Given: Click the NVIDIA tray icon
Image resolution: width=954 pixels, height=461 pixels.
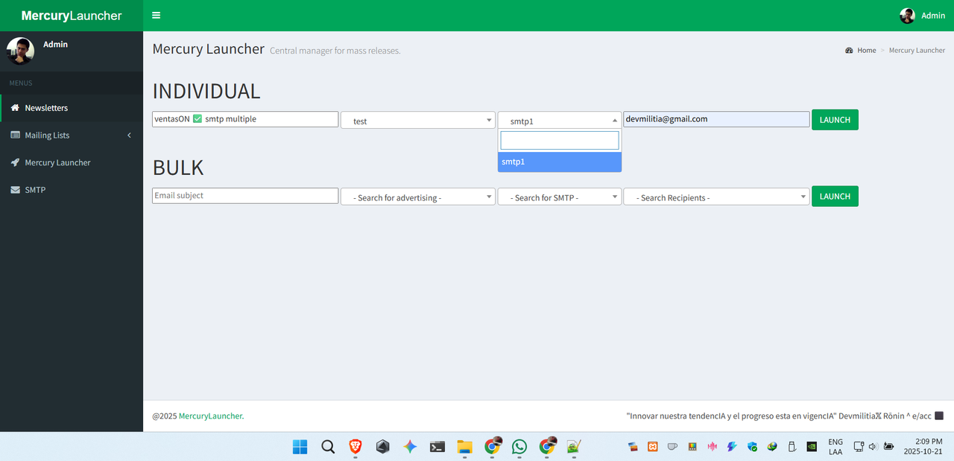Looking at the screenshot, I should pos(812,447).
